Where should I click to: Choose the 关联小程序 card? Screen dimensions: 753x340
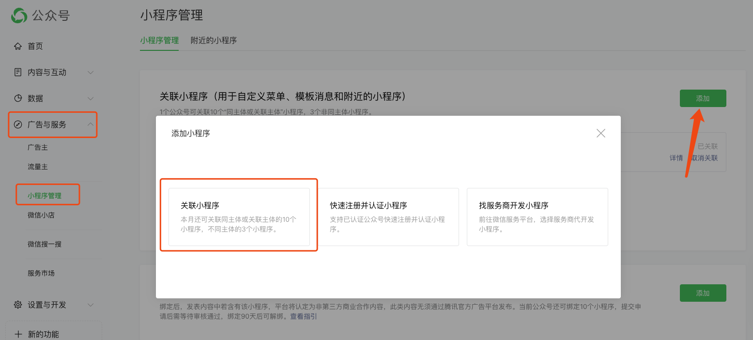(239, 217)
